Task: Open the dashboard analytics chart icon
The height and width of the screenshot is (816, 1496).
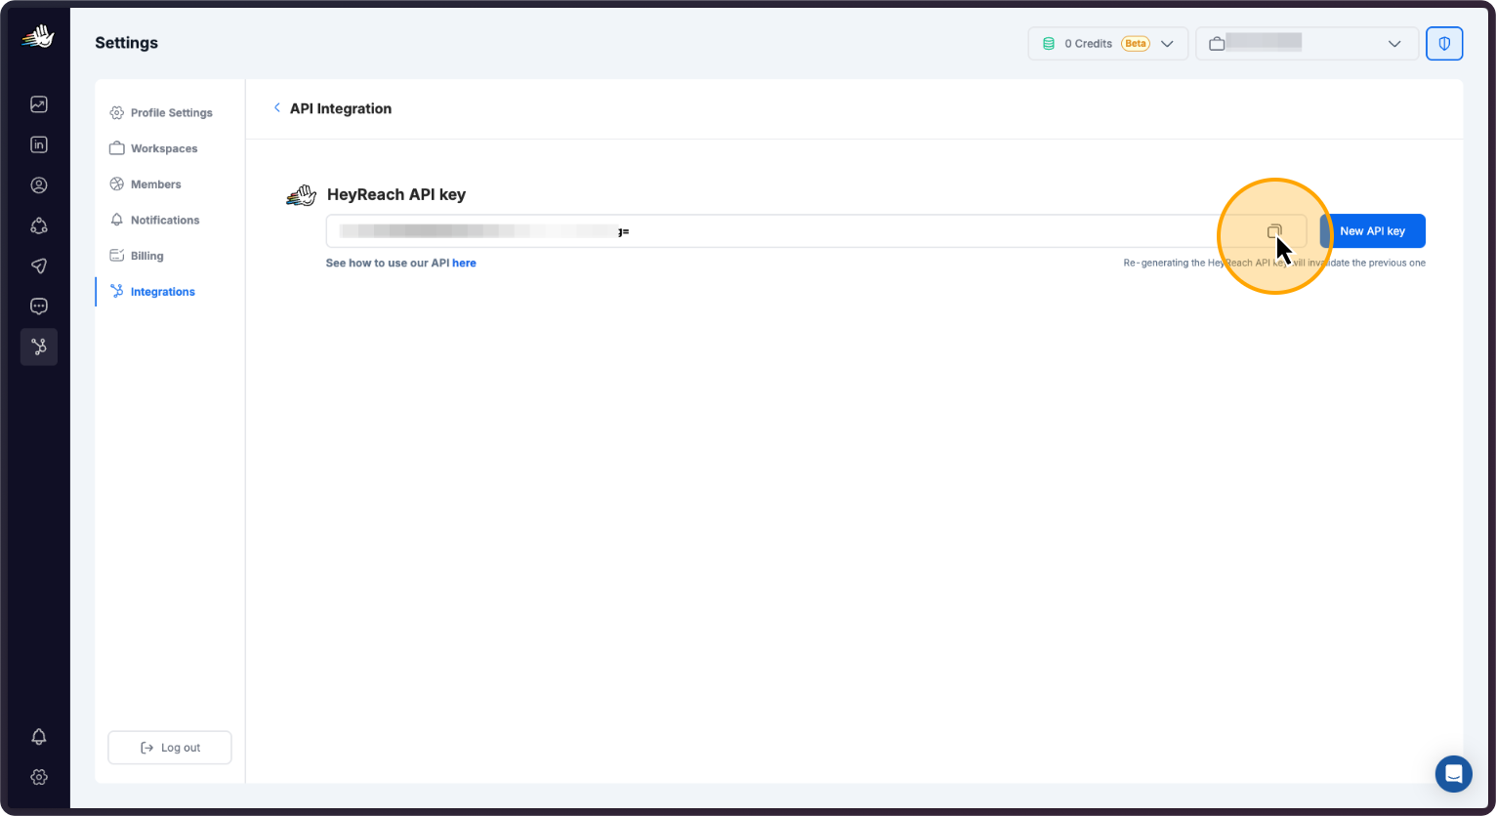Action: tap(39, 104)
